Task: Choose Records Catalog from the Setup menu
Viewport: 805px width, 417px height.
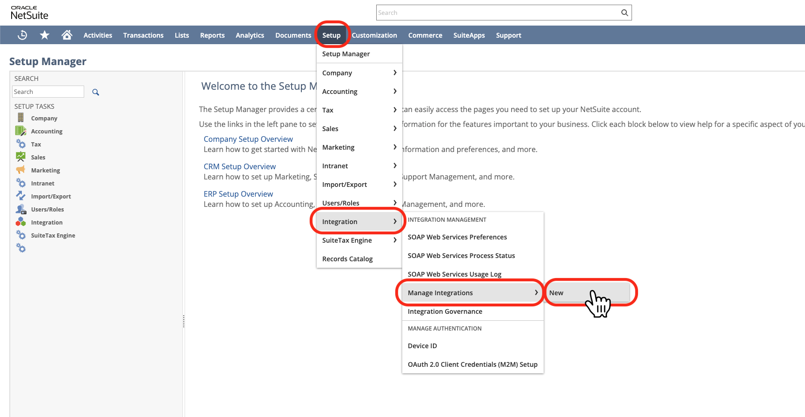Action: pos(359,259)
